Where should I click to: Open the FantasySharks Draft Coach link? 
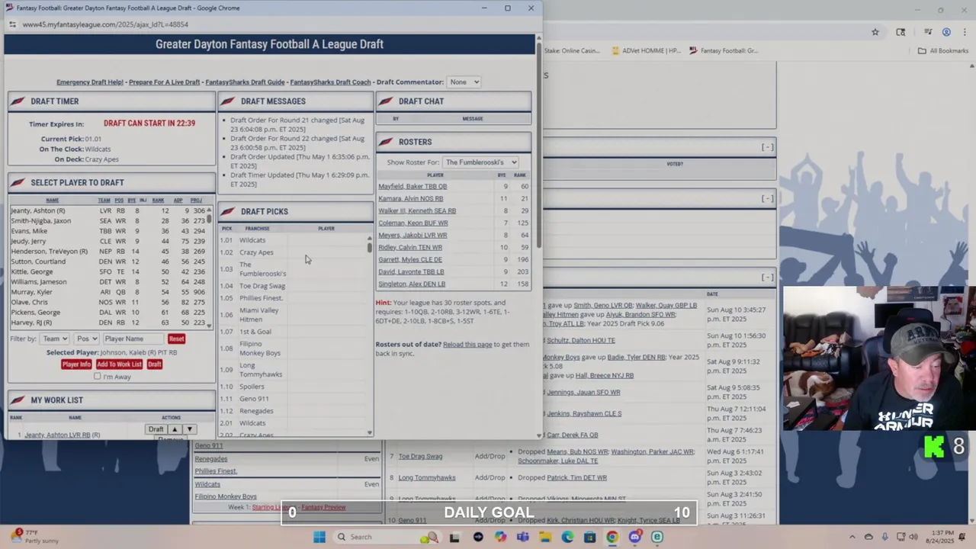click(330, 82)
